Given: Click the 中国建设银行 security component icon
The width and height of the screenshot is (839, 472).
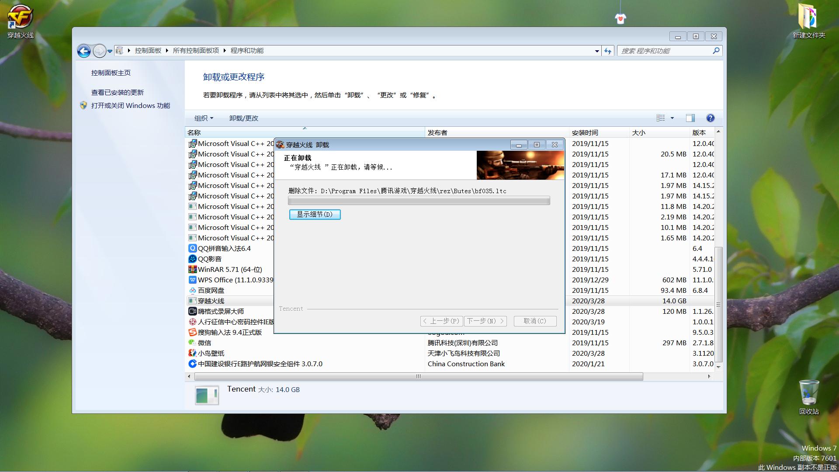Looking at the screenshot, I should click(x=192, y=364).
